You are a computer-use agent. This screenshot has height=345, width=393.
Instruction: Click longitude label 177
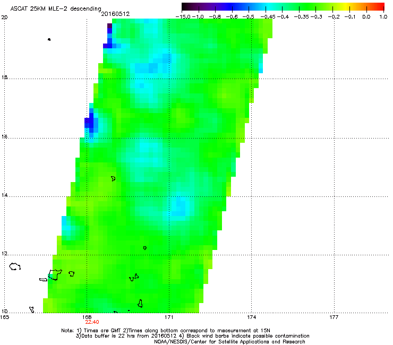click(x=334, y=317)
